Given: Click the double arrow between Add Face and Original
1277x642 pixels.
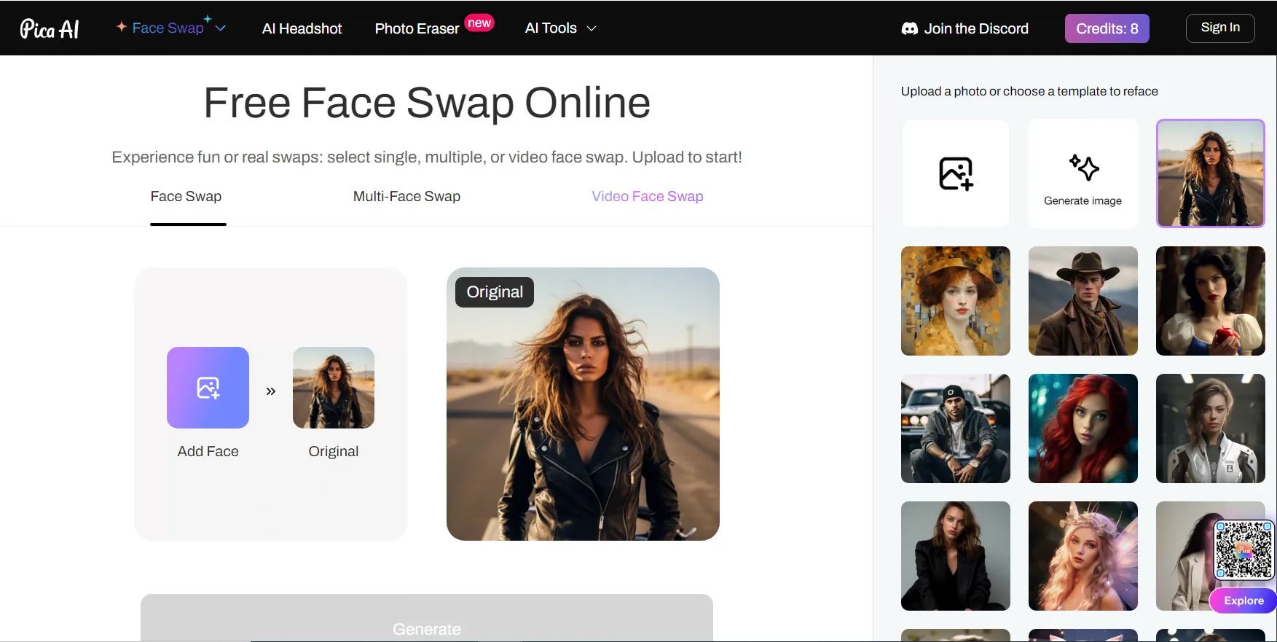Looking at the screenshot, I should [x=271, y=391].
